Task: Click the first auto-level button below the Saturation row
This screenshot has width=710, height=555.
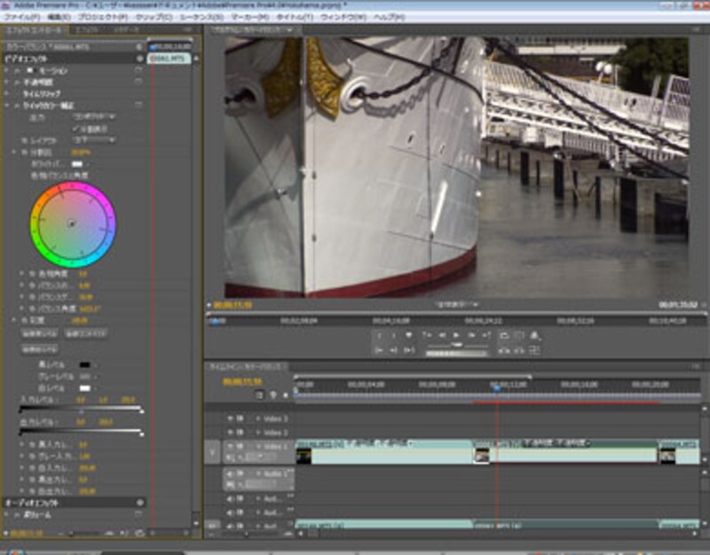Action: (38, 333)
